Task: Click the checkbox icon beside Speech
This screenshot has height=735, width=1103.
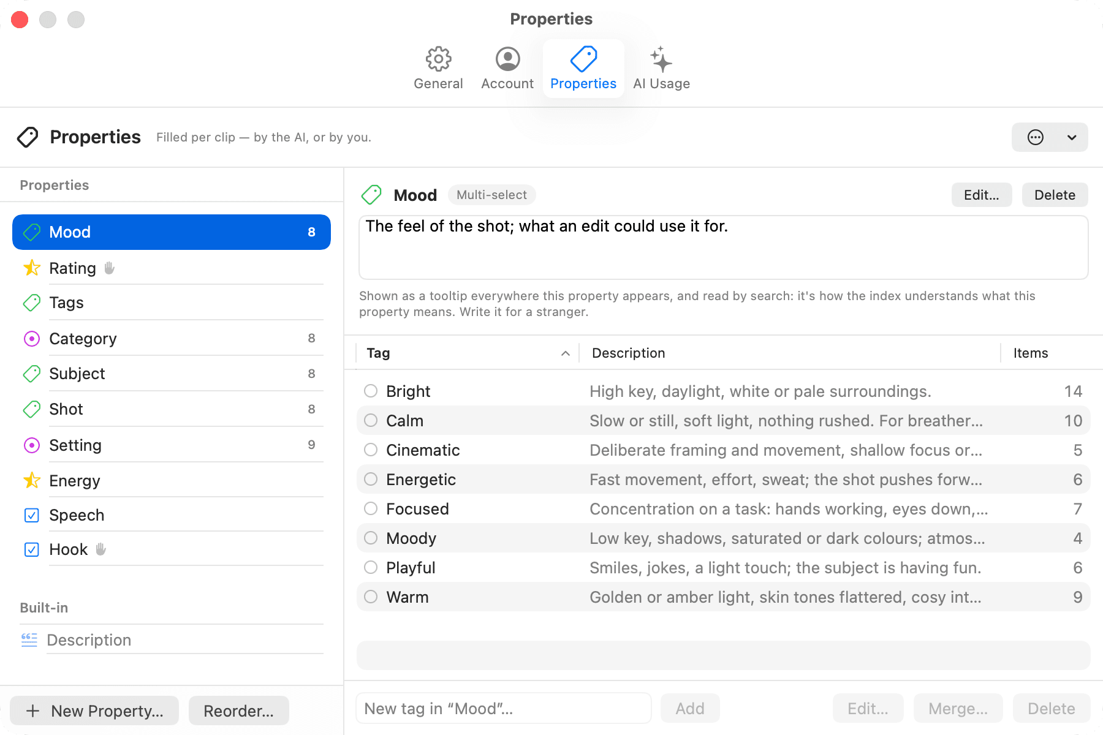Action: 32,515
